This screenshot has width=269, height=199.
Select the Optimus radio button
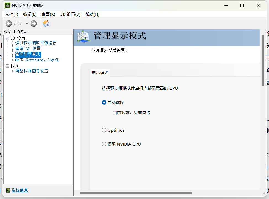[104, 130]
